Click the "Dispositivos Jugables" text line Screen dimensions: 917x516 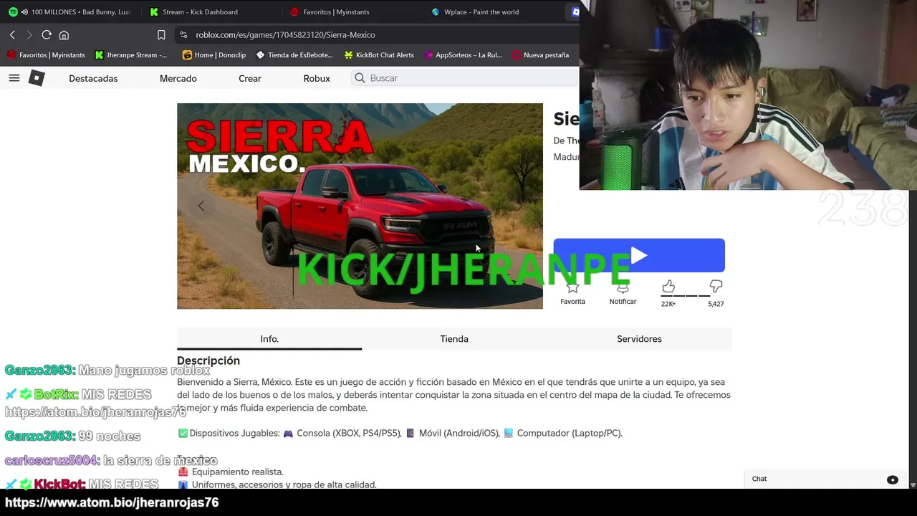pyautogui.click(x=400, y=433)
